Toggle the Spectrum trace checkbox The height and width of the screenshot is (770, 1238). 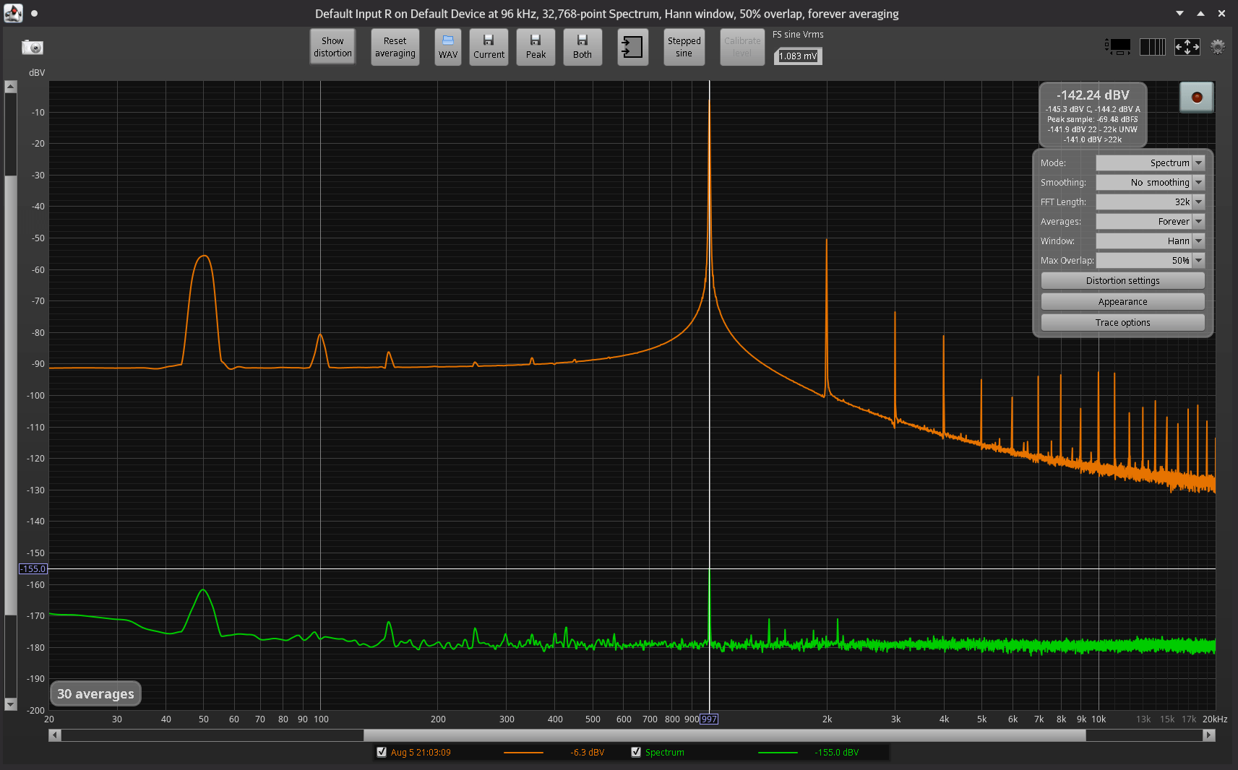click(636, 752)
